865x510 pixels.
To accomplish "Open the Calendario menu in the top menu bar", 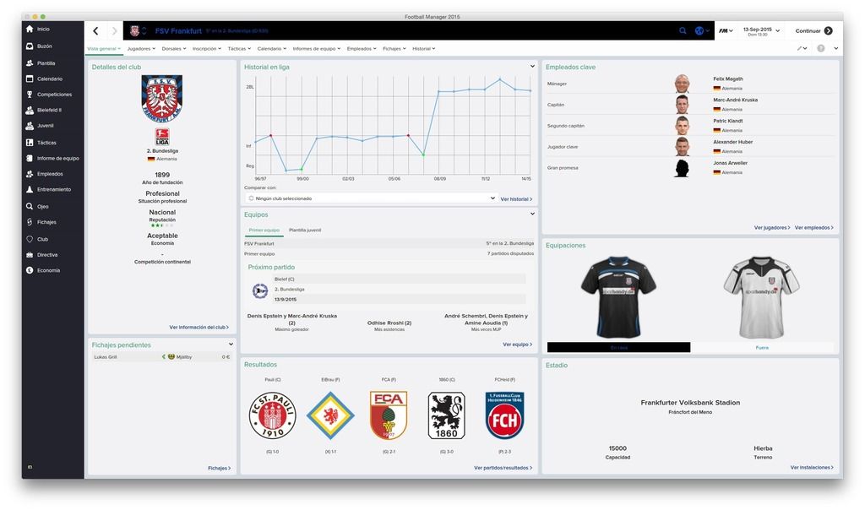I will (x=272, y=48).
